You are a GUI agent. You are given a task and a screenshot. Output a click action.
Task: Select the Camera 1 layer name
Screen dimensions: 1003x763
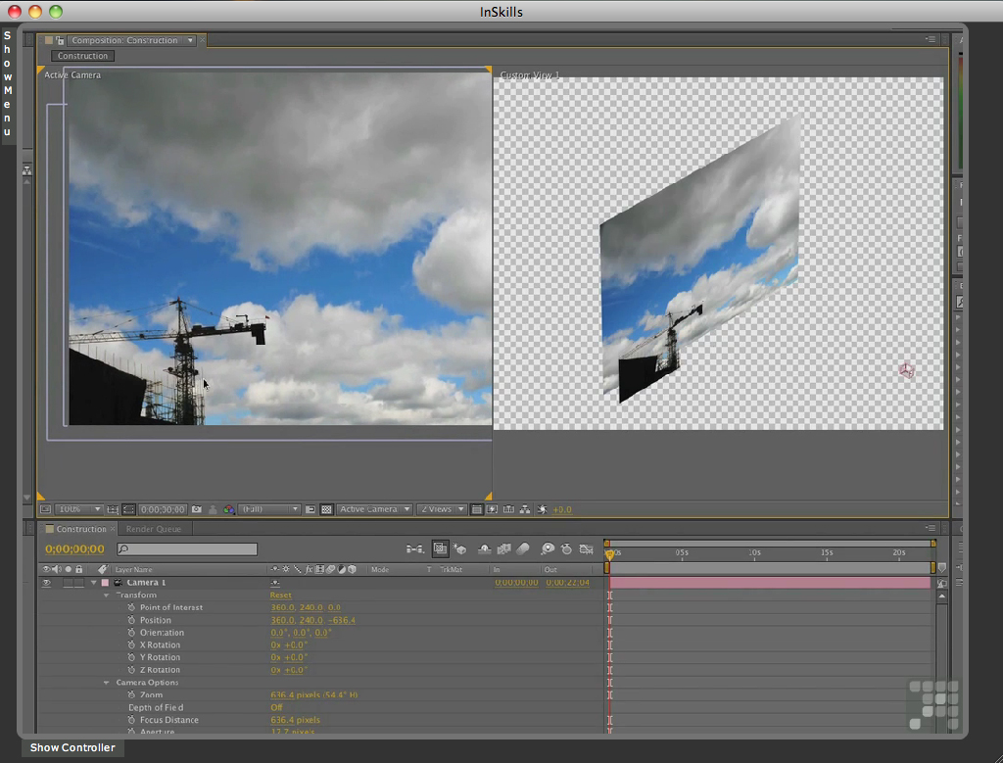[146, 583]
